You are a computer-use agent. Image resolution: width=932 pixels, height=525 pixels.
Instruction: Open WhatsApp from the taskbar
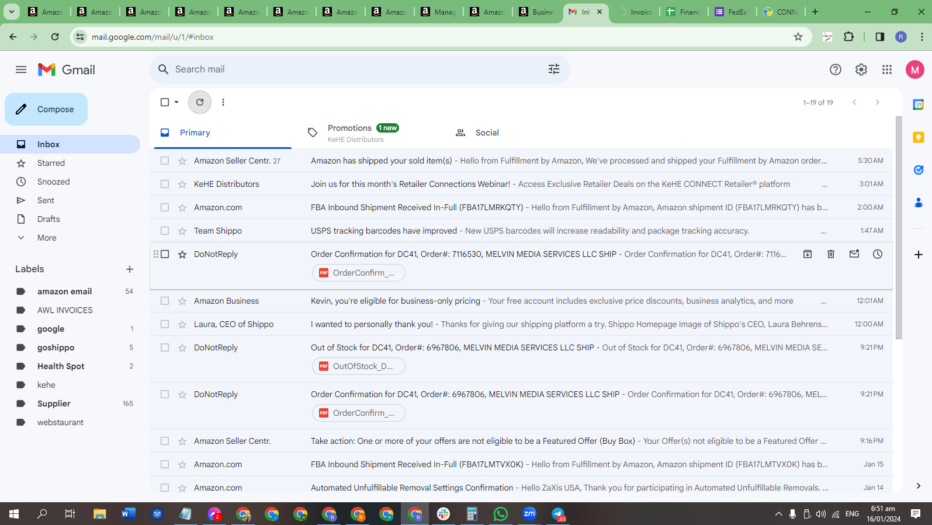click(x=501, y=514)
